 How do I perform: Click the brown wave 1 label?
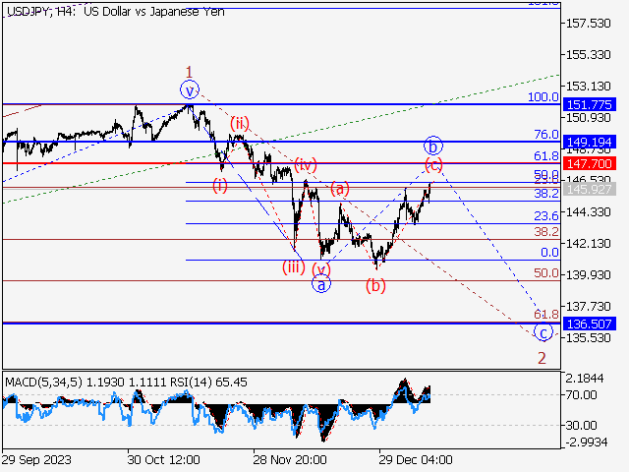point(189,72)
